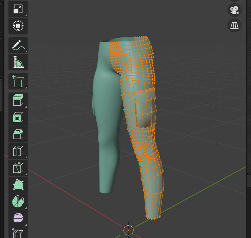Select the Add Cube tool
Viewport: 251px width, 238px height.
[18, 81]
